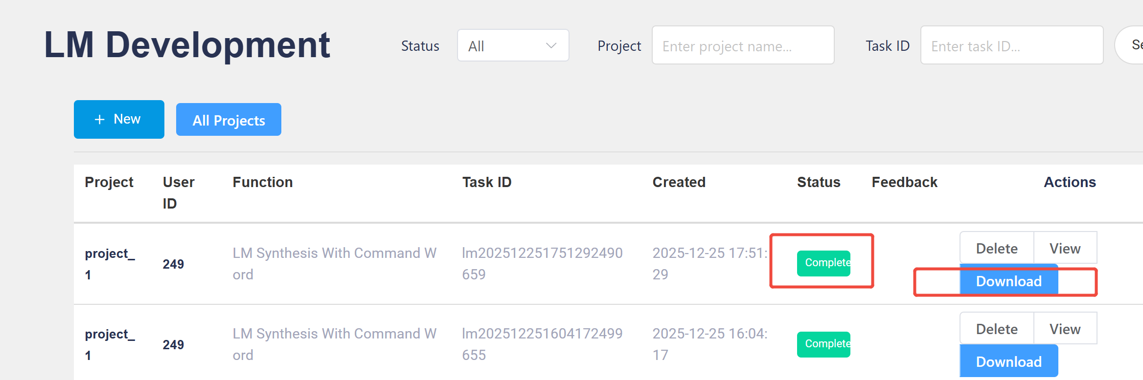Click the first row's Complete status badge
Viewport: 1143px width, 380px height.
pyautogui.click(x=823, y=263)
